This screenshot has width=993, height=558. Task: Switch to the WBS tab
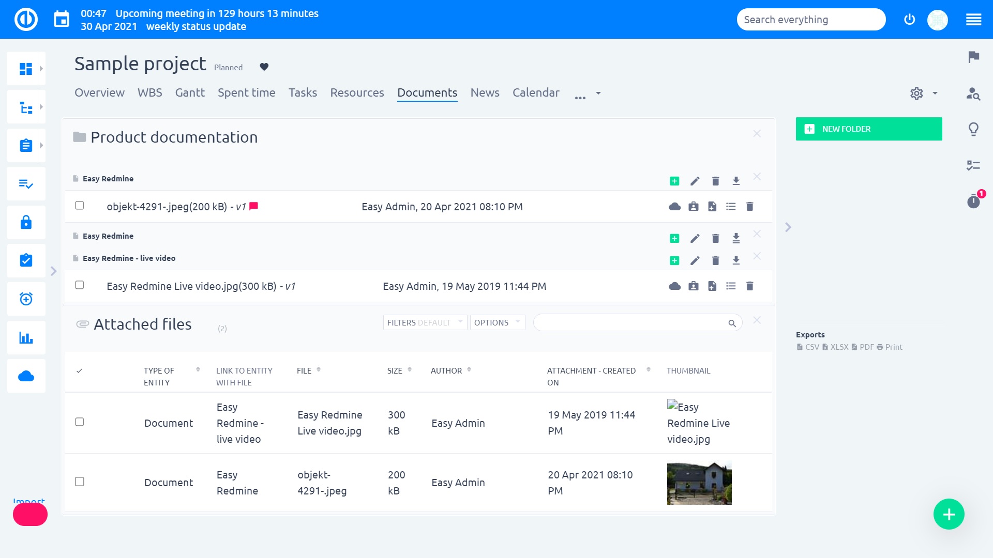click(149, 93)
